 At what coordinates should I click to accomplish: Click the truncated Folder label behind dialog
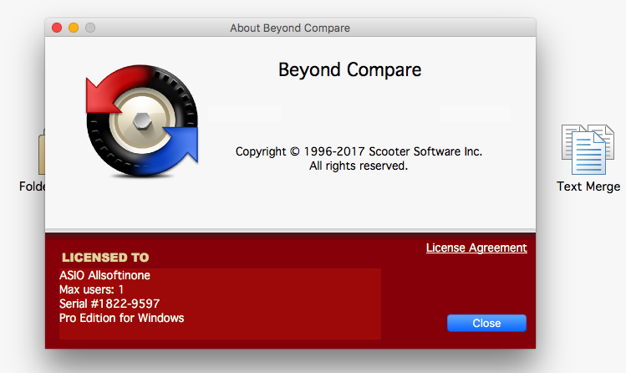(32, 186)
